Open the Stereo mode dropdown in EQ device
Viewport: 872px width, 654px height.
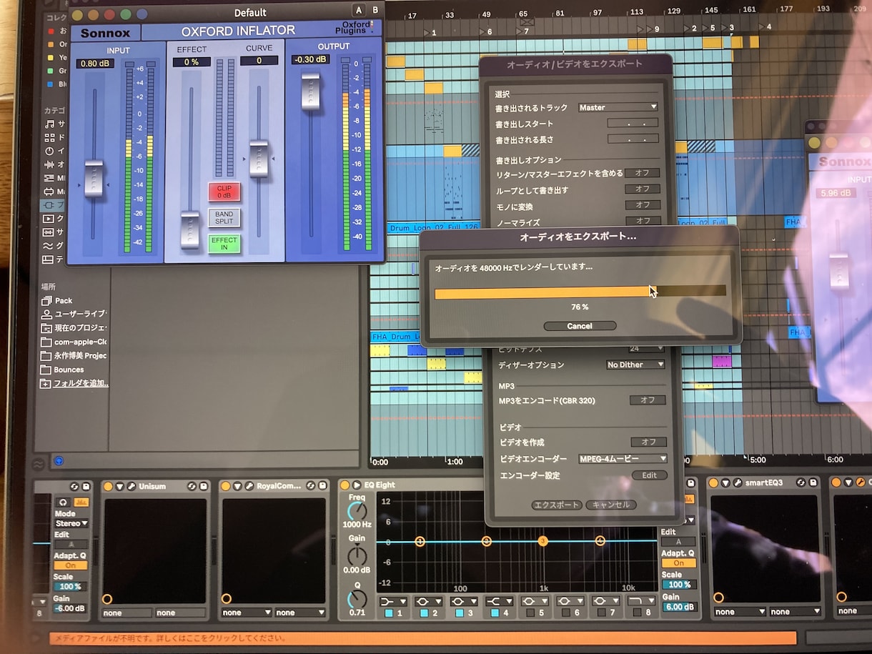(71, 523)
